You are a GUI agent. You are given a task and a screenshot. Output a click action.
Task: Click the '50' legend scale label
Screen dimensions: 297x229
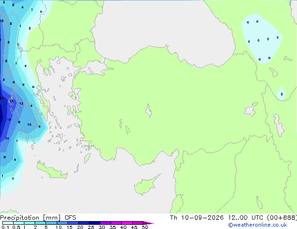point(145,227)
